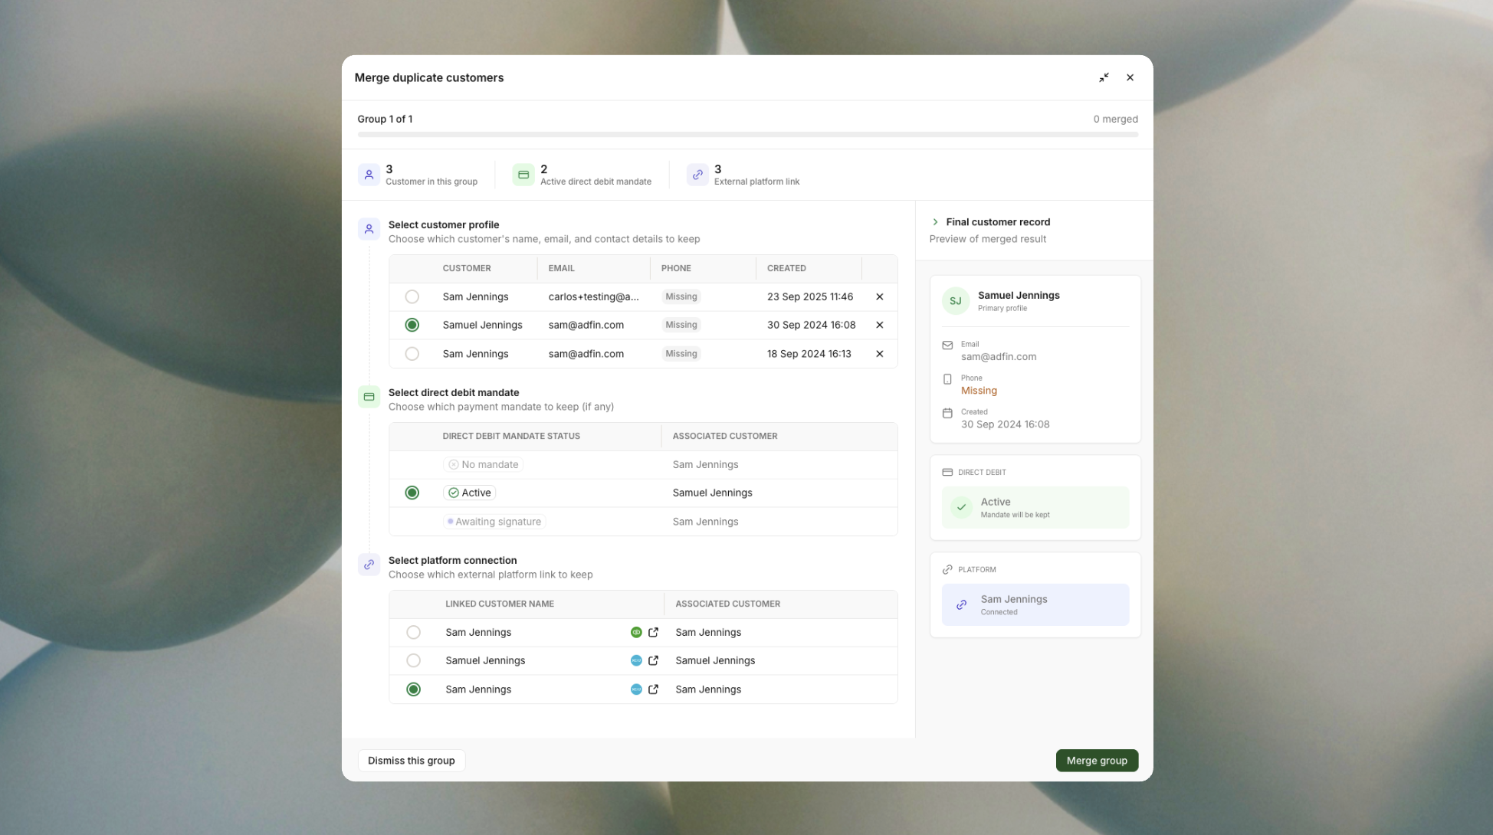Click the green platform logo icon
This screenshot has height=835, width=1493.
(635, 632)
